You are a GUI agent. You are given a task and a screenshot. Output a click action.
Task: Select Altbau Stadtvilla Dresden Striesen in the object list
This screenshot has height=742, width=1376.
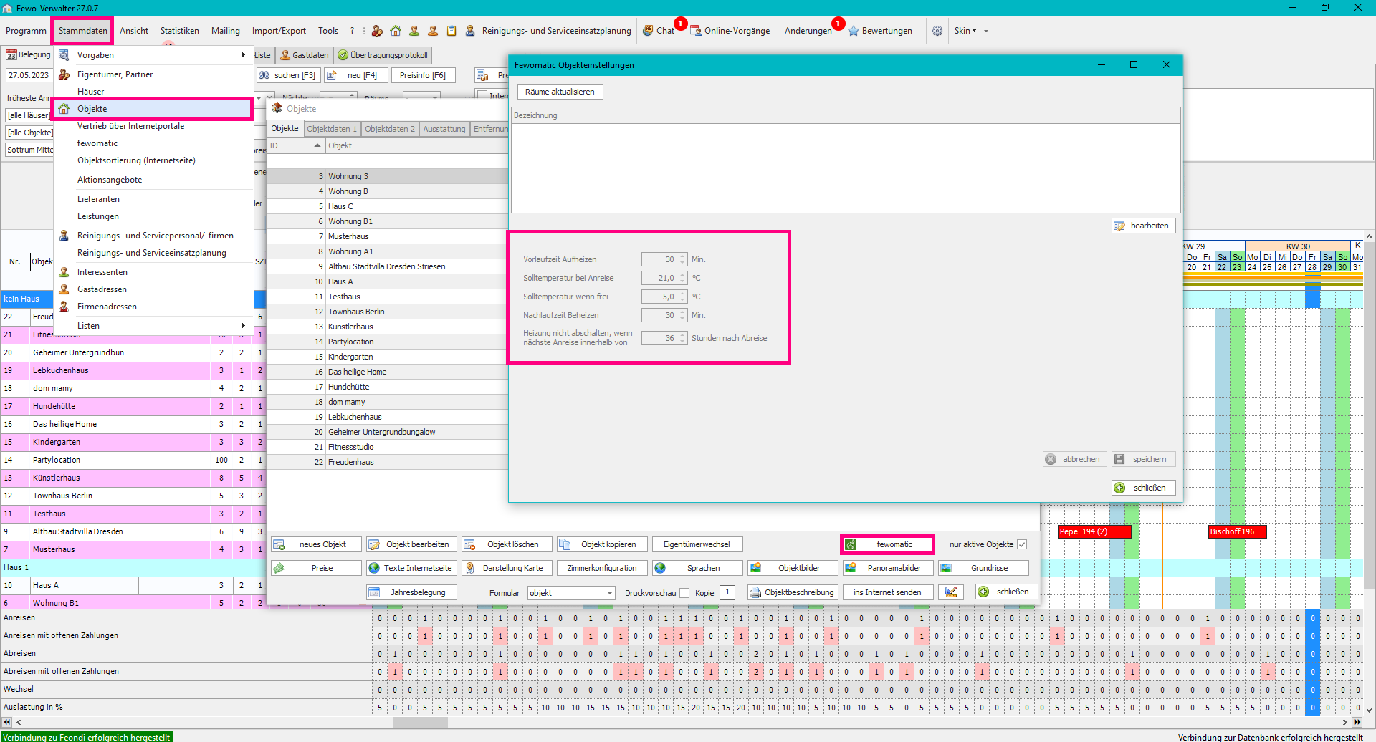pyautogui.click(x=387, y=266)
